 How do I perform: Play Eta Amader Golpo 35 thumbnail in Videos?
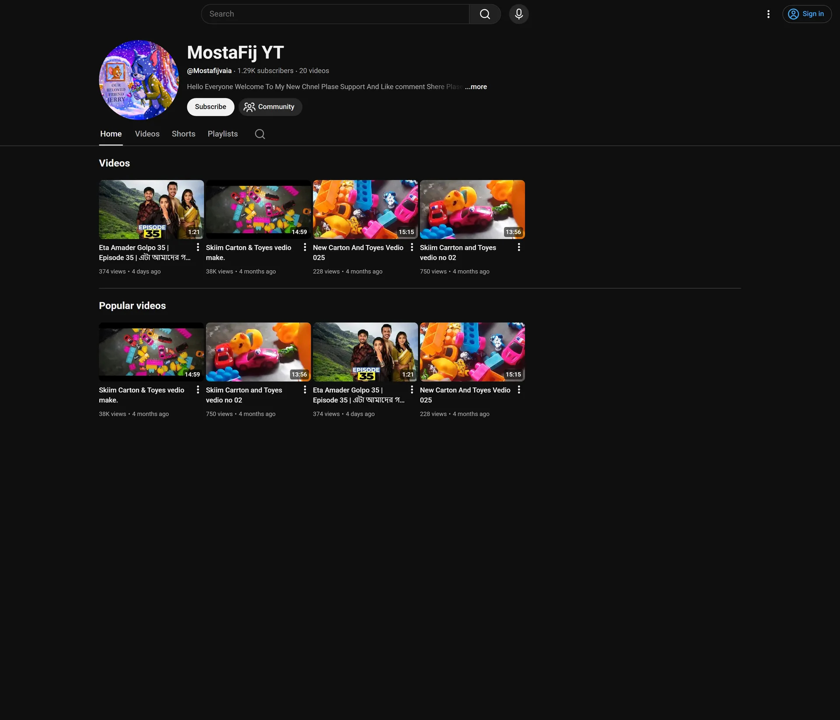click(x=151, y=210)
